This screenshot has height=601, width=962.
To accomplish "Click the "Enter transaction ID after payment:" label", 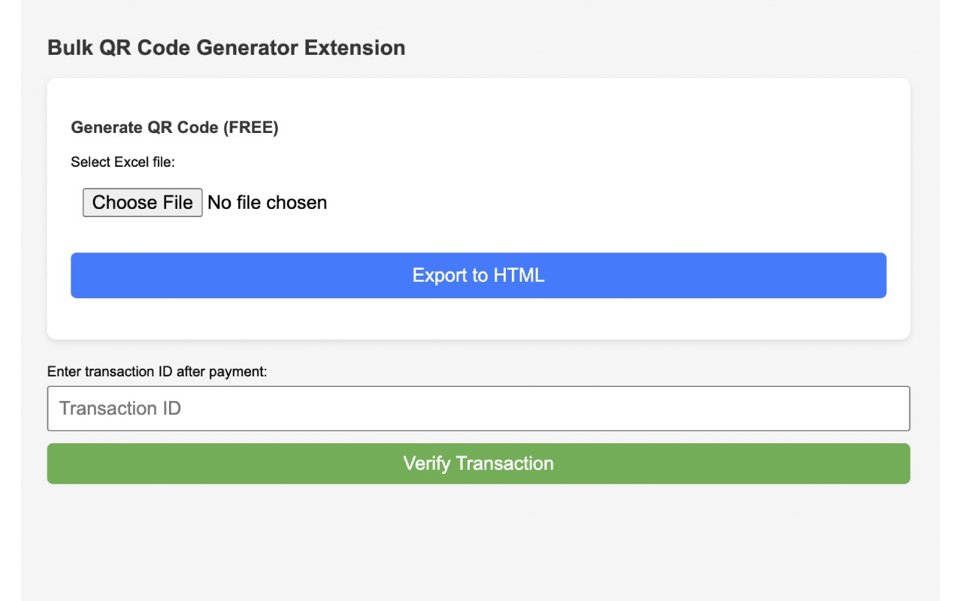I will coord(157,371).
